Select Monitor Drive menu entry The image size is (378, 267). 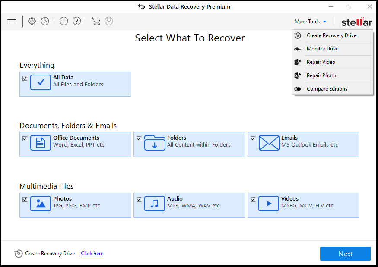click(333, 49)
